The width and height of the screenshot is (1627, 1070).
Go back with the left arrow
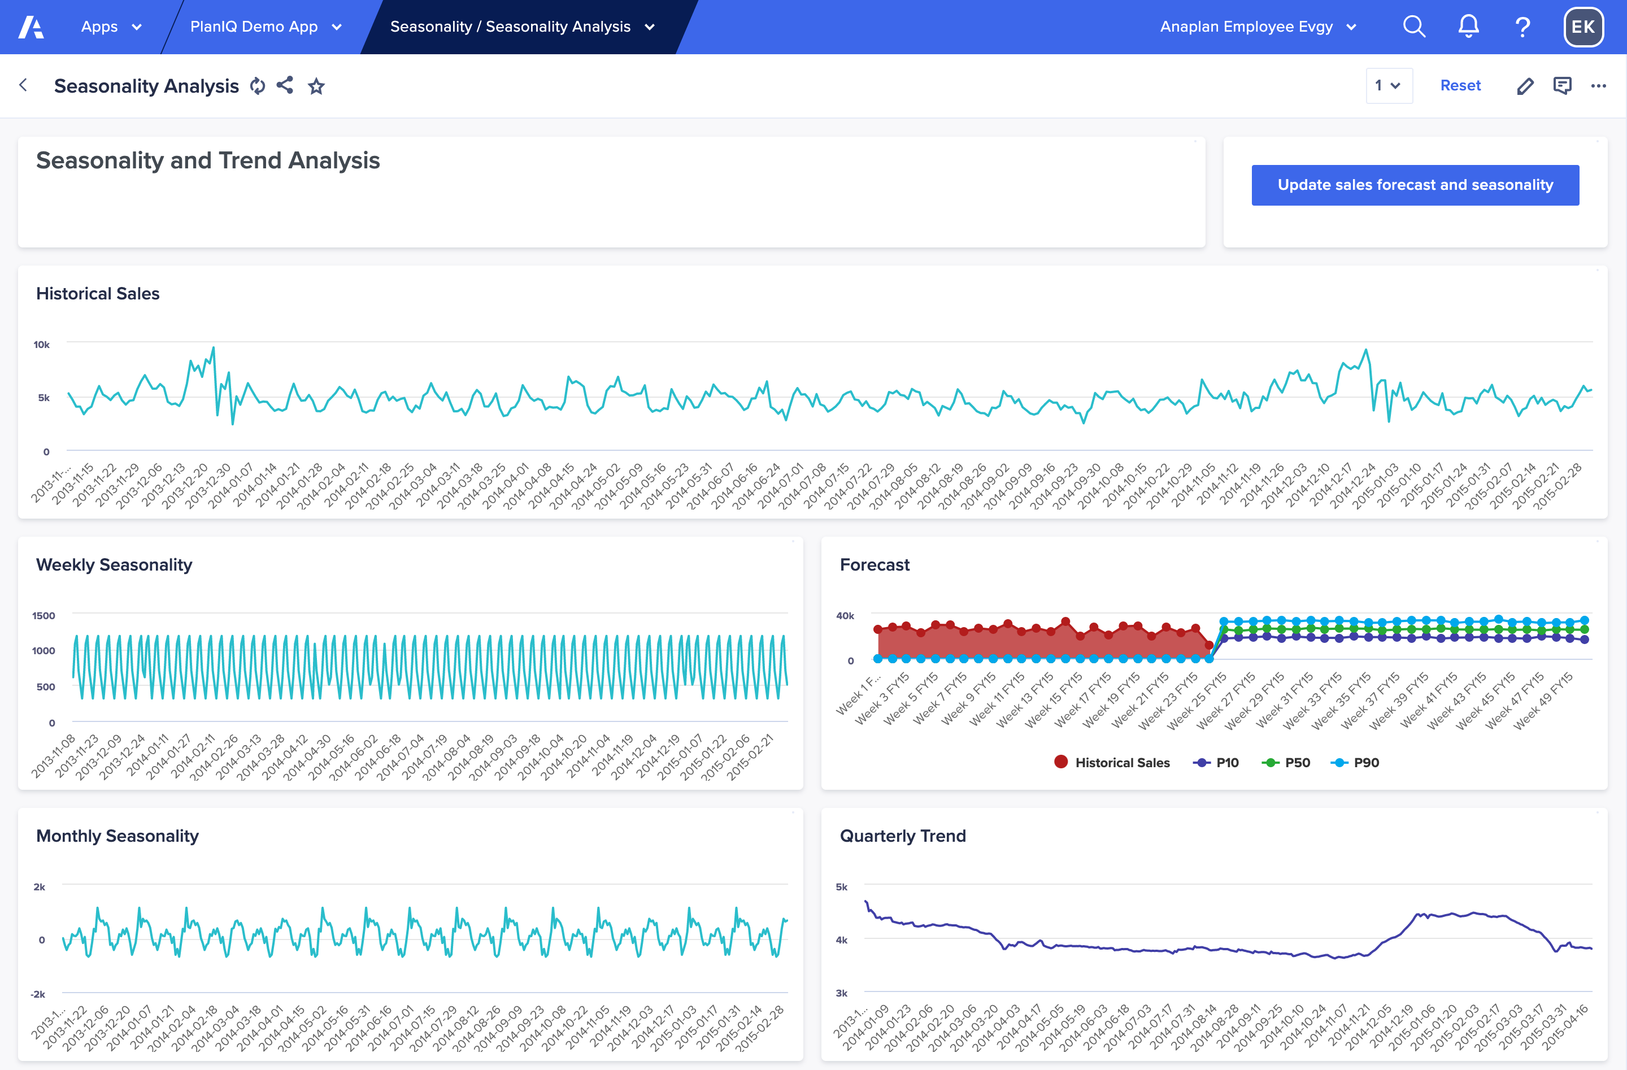coord(23,85)
